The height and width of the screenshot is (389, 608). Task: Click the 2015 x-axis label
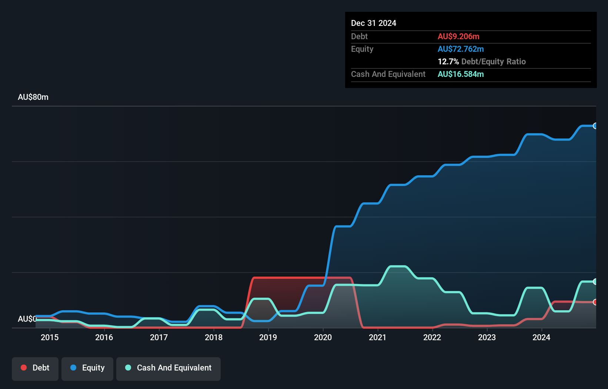[50, 337]
